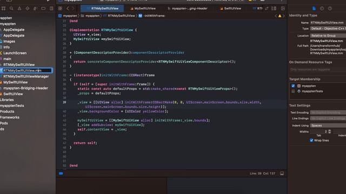
Task: Open the Line Endings dropdown
Action: (x=328, y=119)
